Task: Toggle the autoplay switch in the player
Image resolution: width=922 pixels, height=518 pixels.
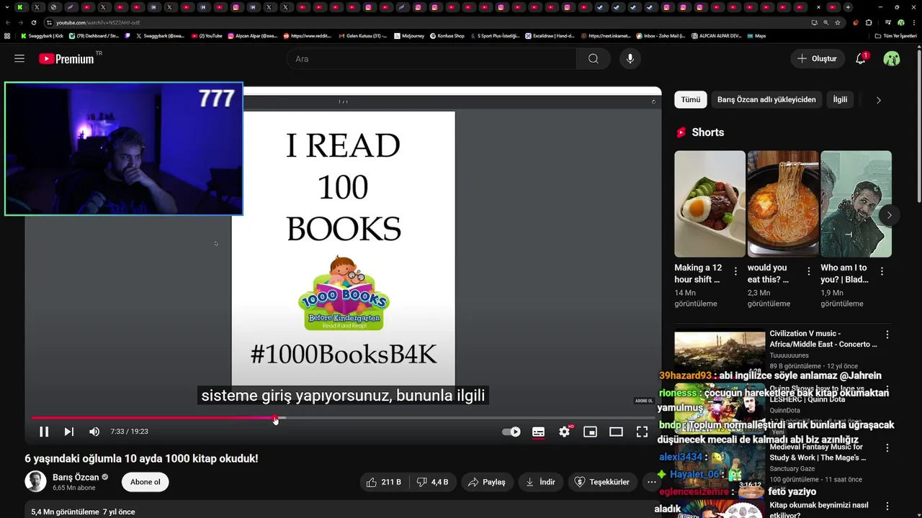Action: [511, 432]
